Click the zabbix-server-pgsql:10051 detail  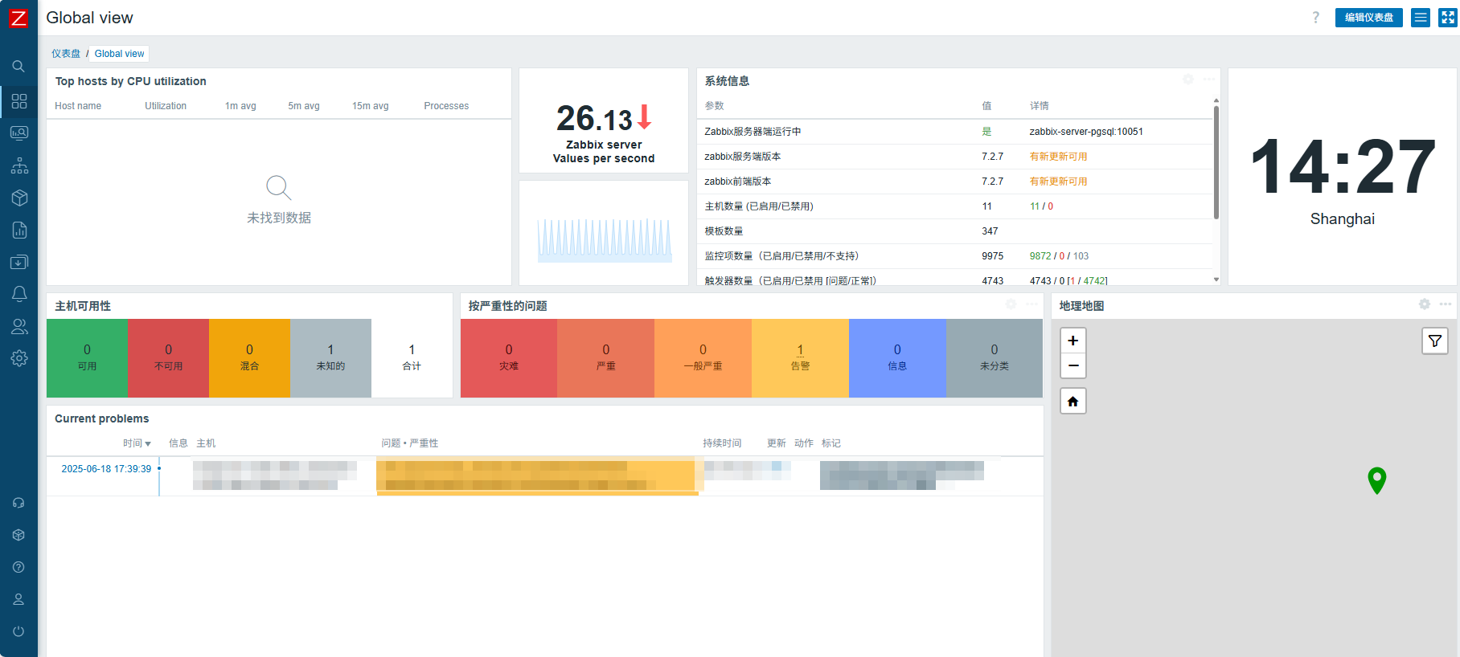pyautogui.click(x=1086, y=132)
